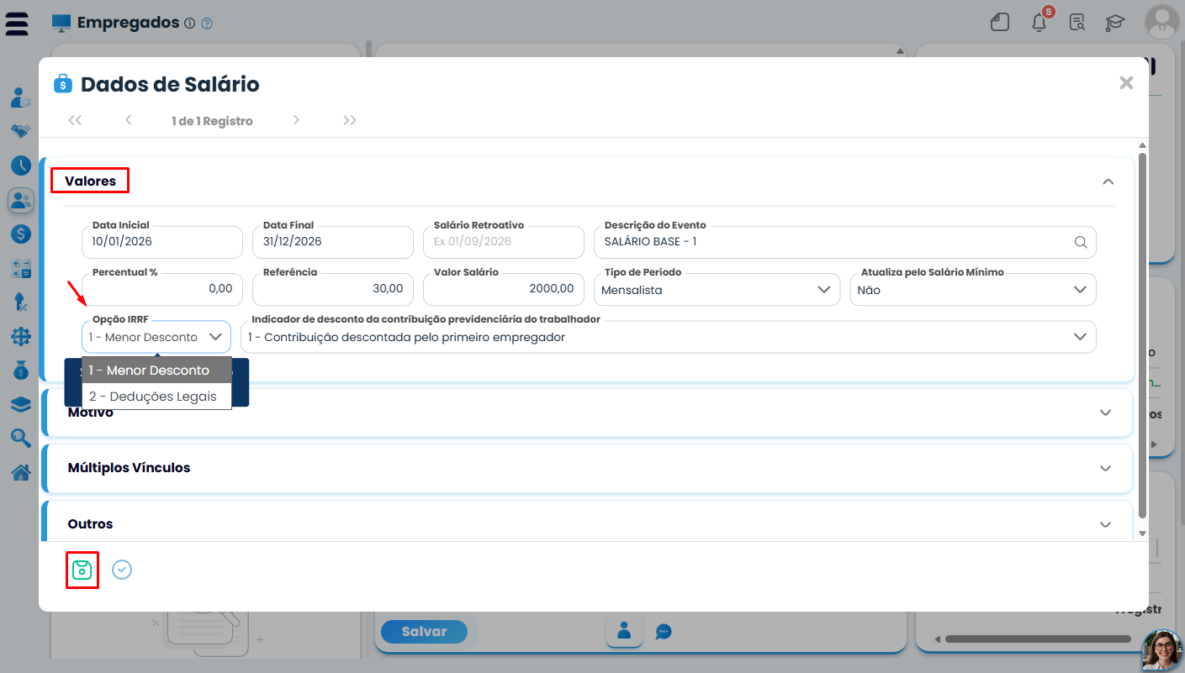Viewport: 1185px width, 673px height.
Task: Click the user profile avatar top right
Action: [x=1161, y=22]
